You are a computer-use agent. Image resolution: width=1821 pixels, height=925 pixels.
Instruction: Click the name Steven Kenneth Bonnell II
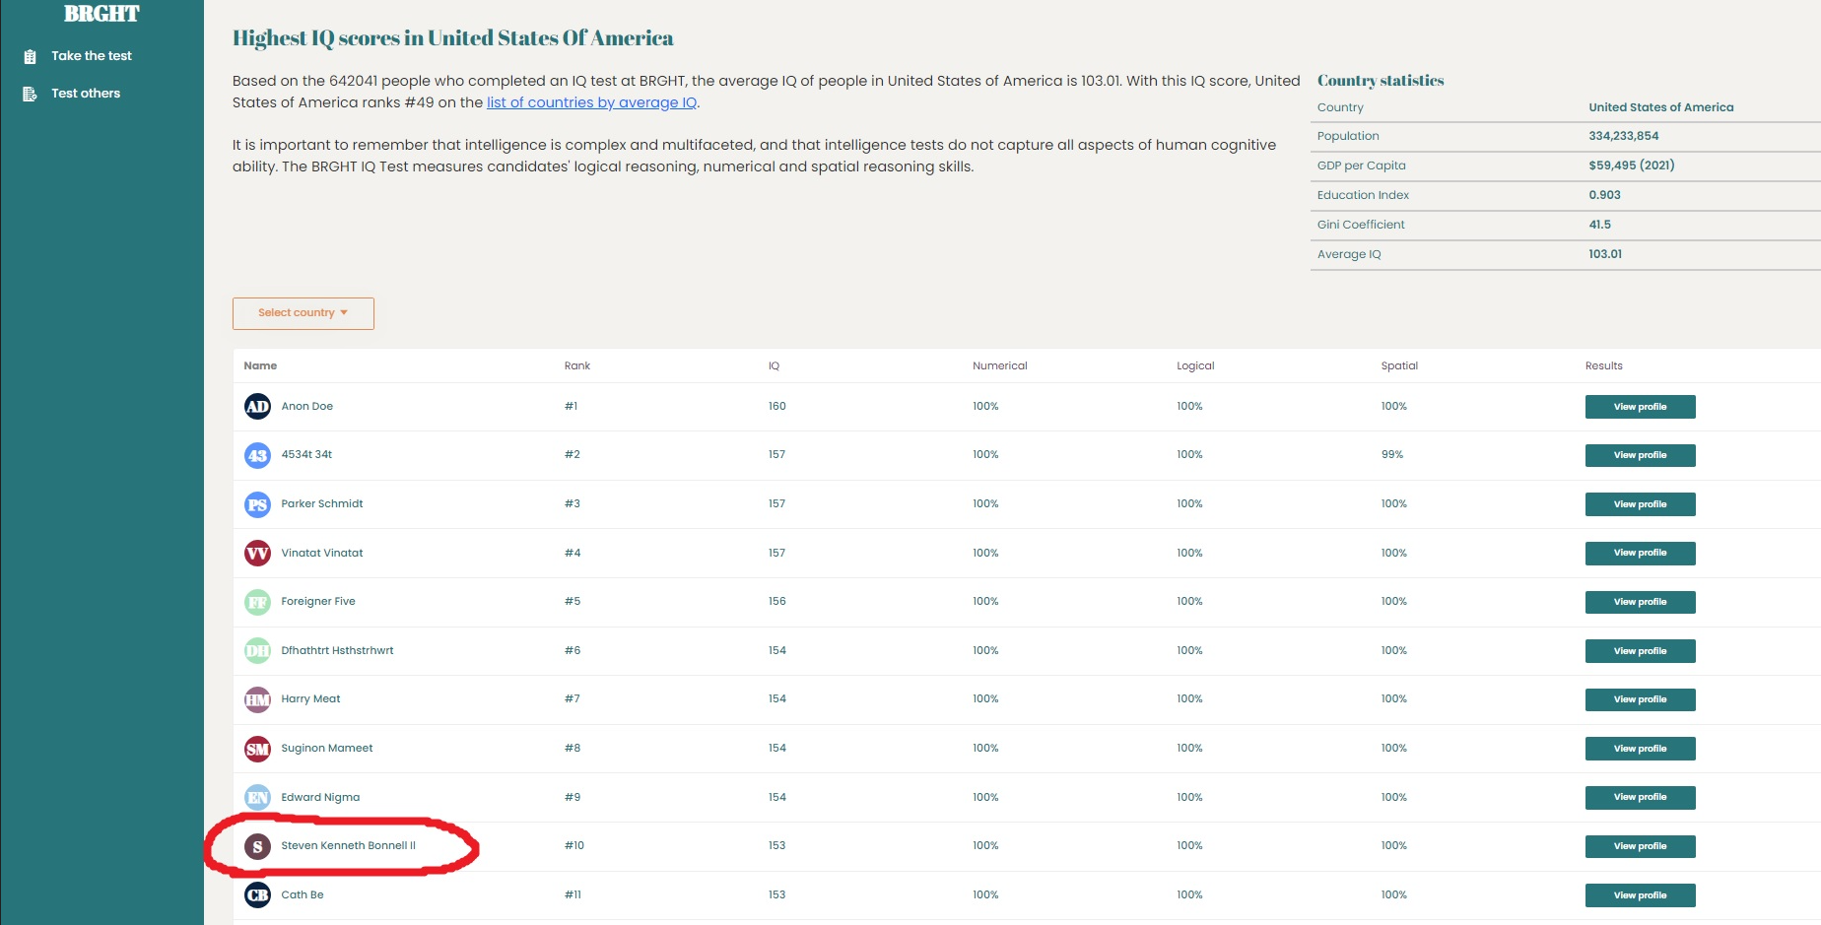coord(349,845)
